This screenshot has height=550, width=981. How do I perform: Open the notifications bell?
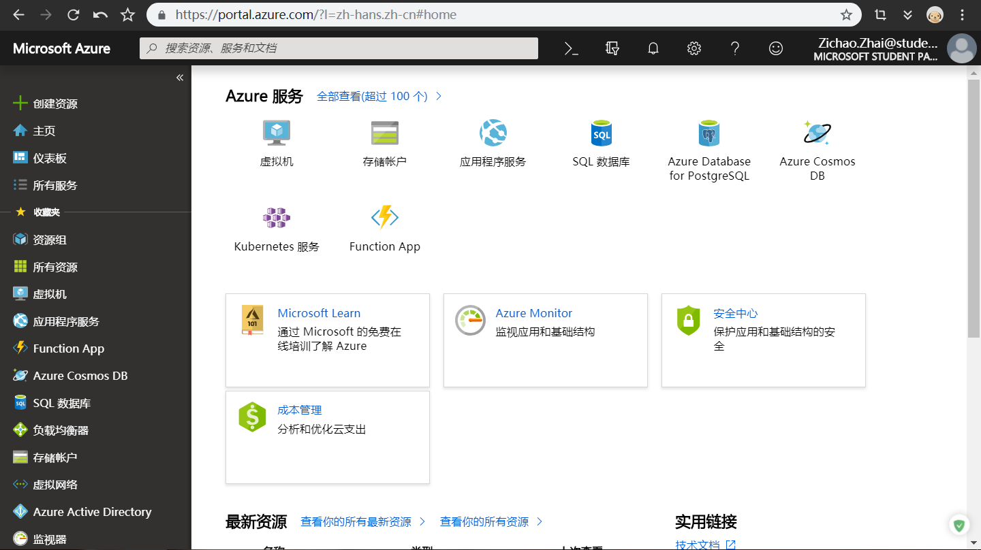click(653, 48)
